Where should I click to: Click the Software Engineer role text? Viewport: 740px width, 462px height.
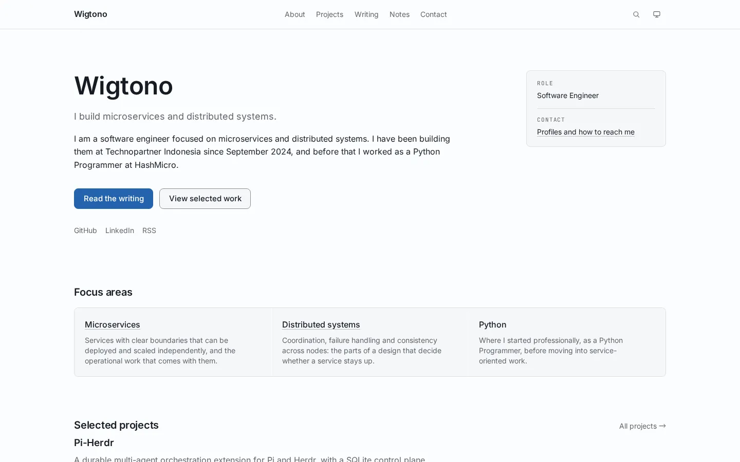(568, 95)
